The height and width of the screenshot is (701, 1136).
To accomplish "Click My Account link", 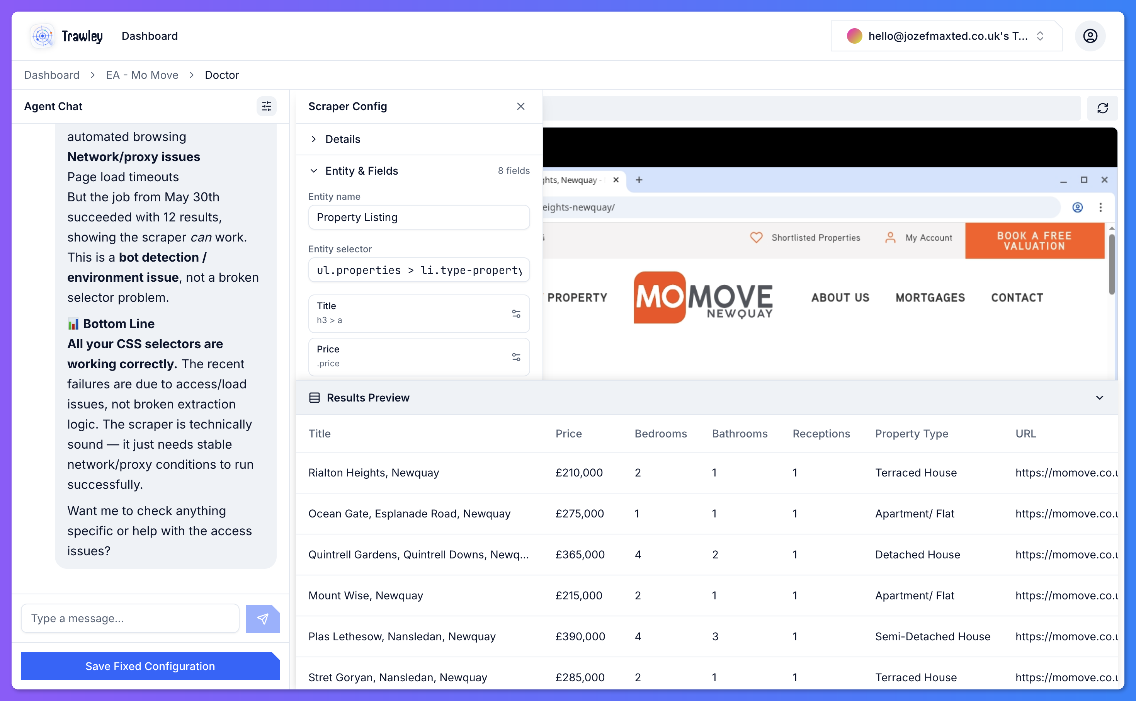I will click(929, 238).
